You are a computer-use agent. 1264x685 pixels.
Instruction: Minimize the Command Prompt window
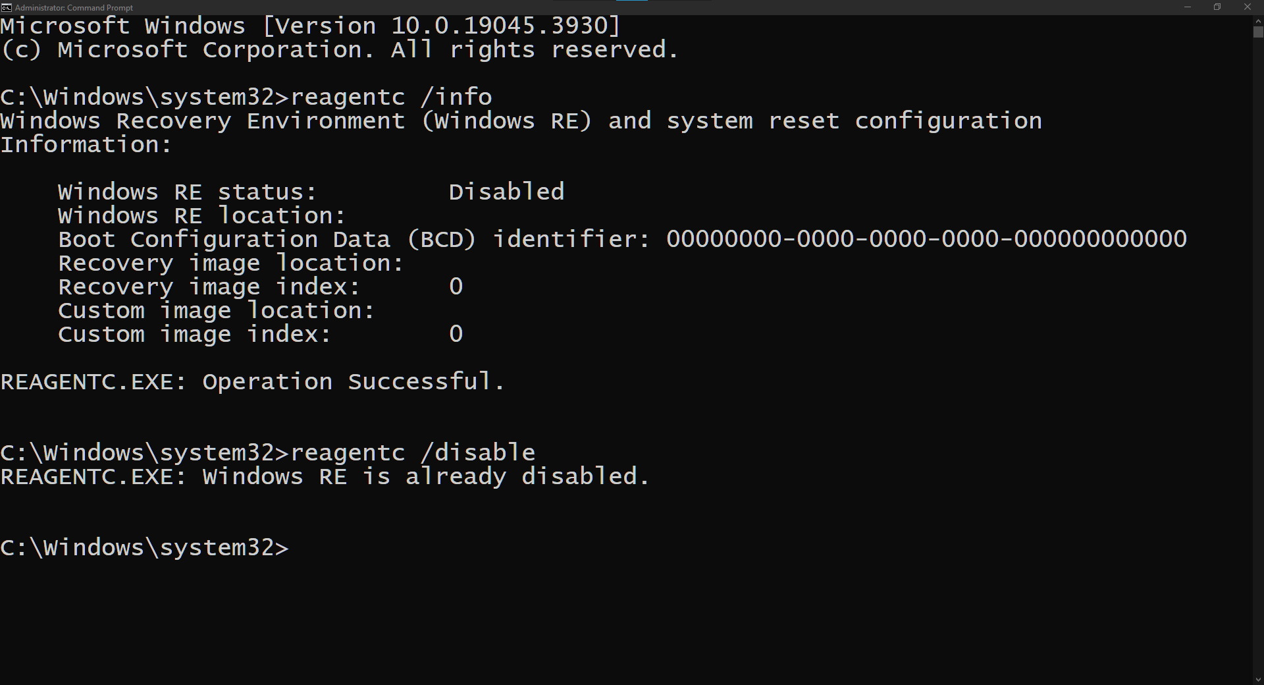click(1188, 7)
